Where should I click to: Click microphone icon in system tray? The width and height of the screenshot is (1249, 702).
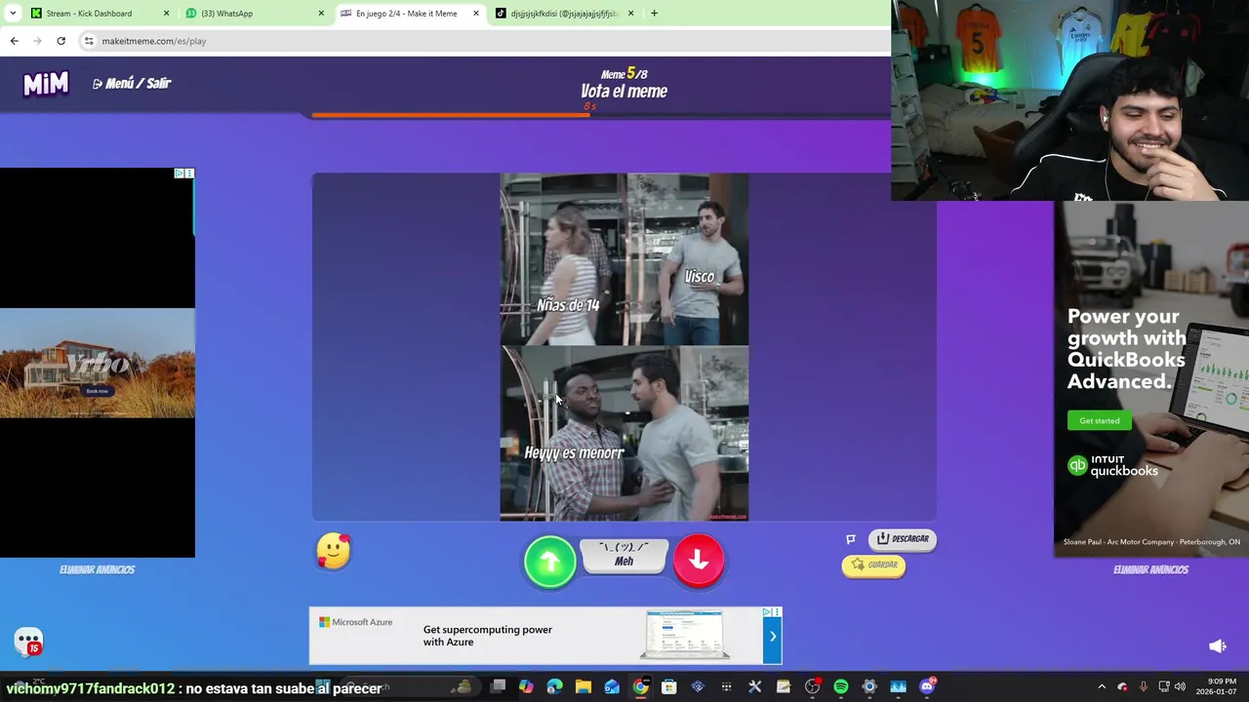point(1143,687)
